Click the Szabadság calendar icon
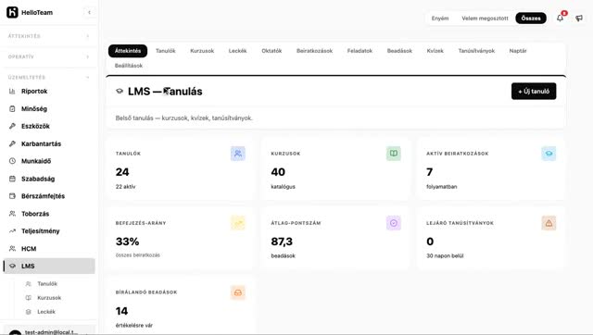 tap(12, 179)
